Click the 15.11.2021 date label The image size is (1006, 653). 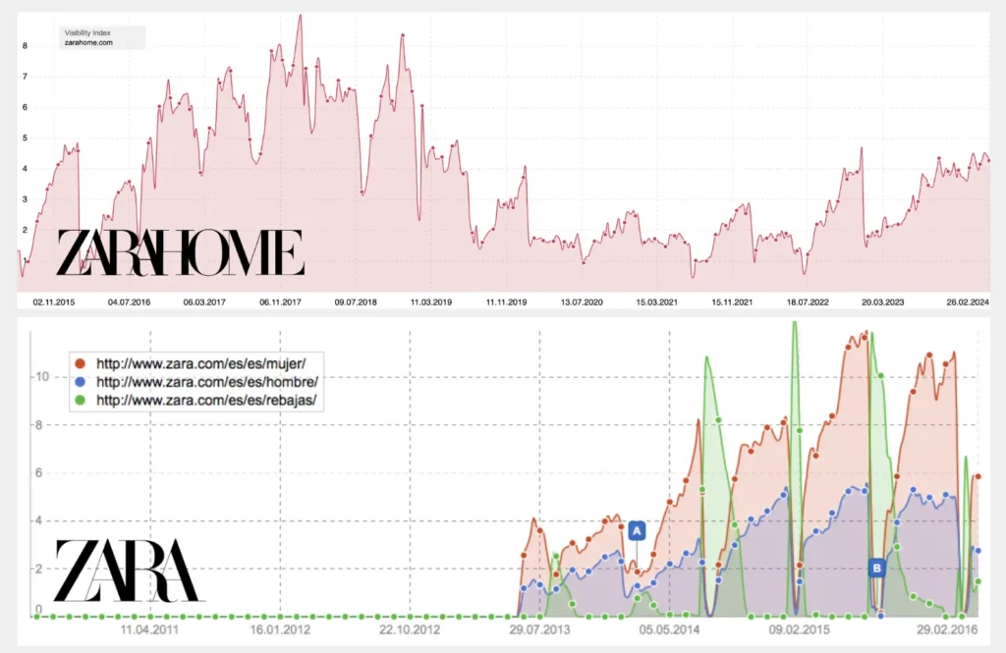click(x=732, y=302)
